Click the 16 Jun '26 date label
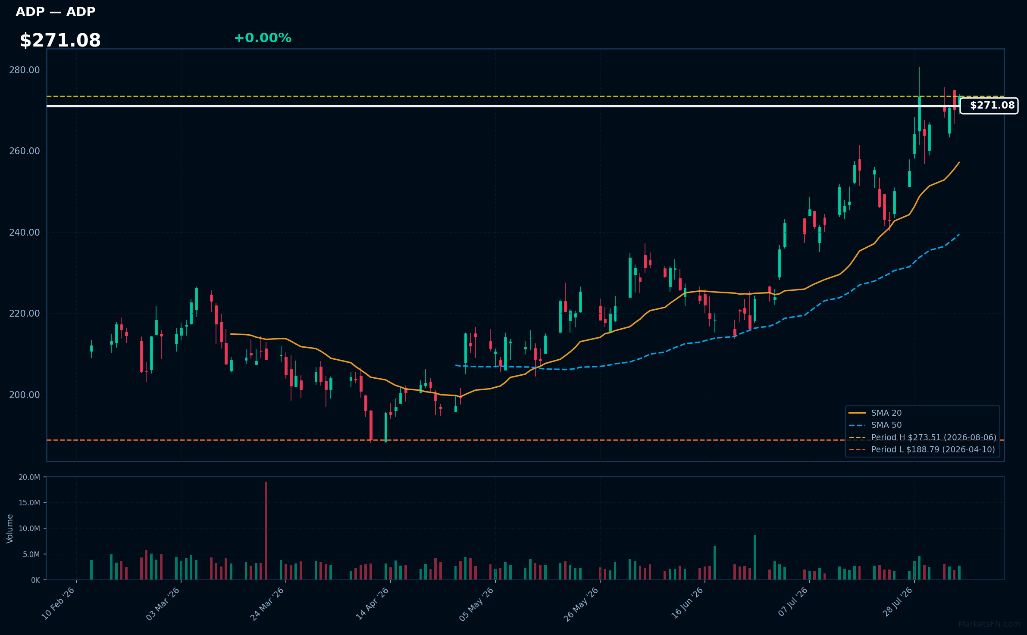 click(687, 603)
